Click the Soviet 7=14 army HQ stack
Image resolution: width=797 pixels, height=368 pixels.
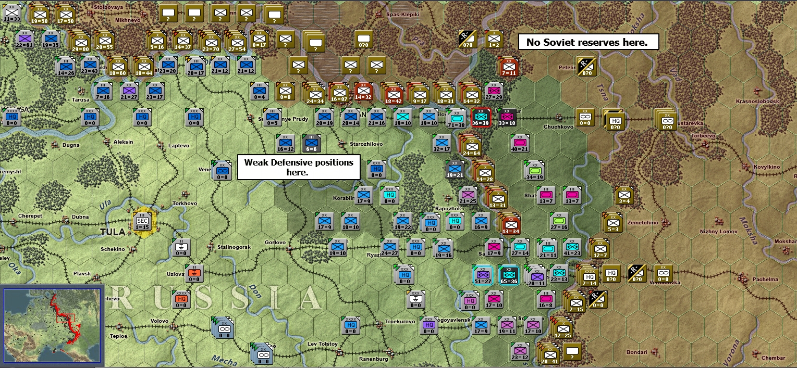point(588,276)
